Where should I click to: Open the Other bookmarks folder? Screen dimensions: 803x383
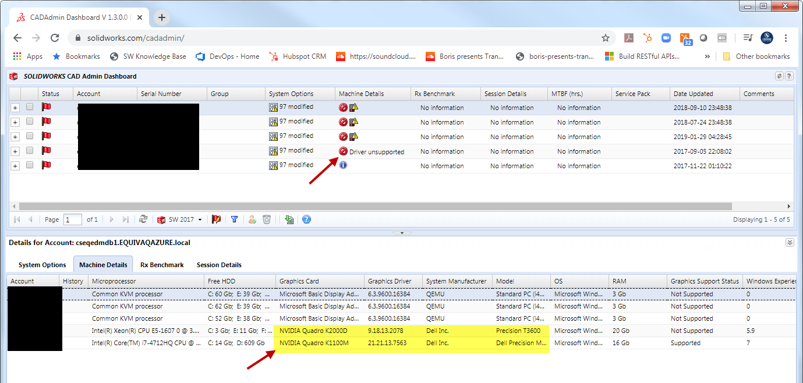[756, 56]
